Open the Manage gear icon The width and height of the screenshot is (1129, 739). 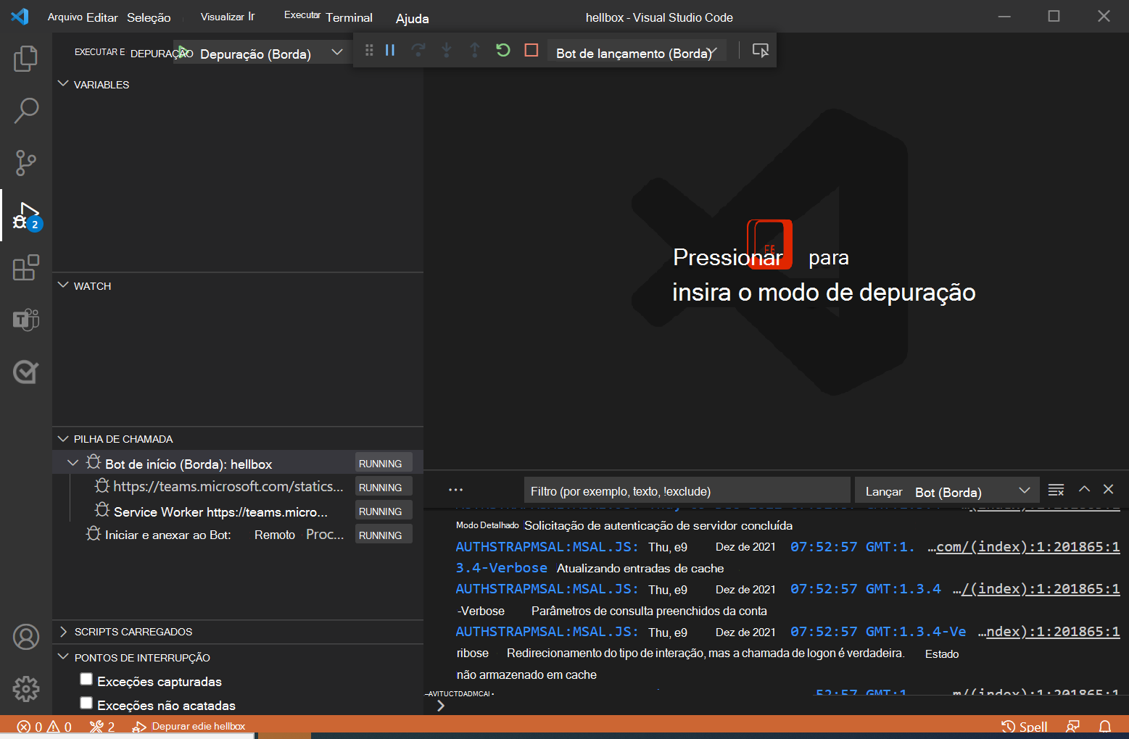[x=26, y=688]
